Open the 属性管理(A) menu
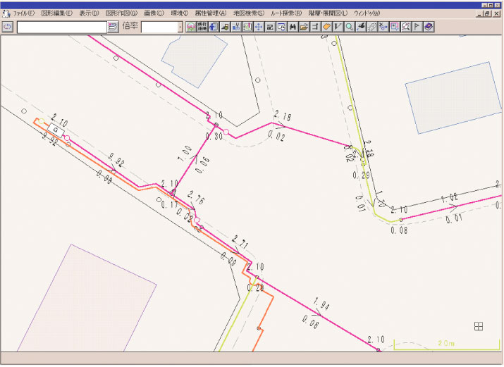504x367 pixels. [x=211, y=13]
